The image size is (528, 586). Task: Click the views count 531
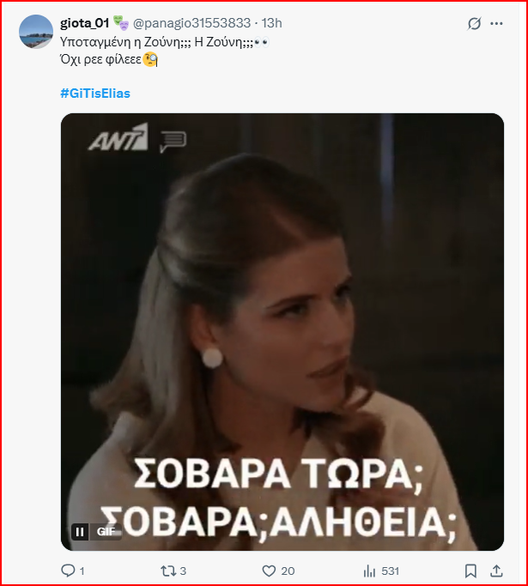click(x=390, y=571)
